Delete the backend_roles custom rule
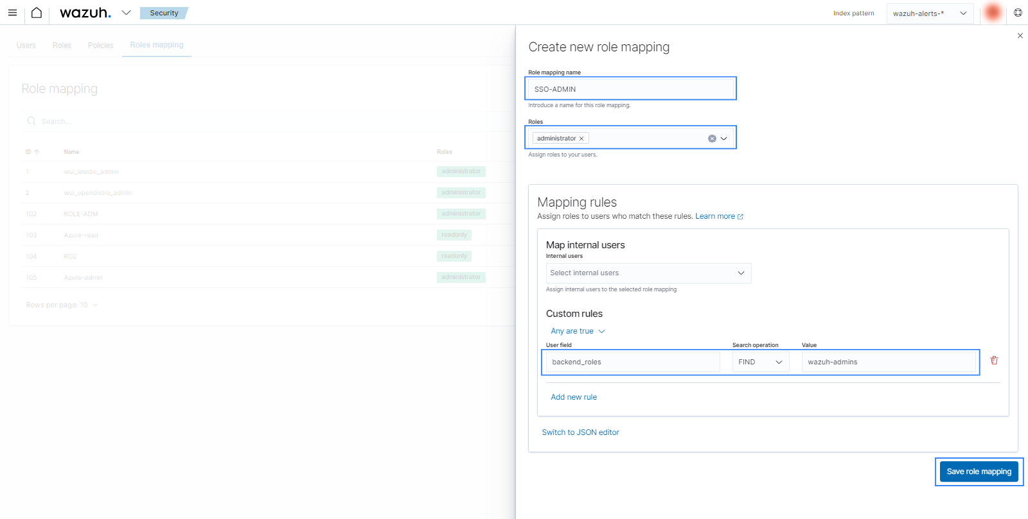This screenshot has height=519, width=1028. coord(994,361)
